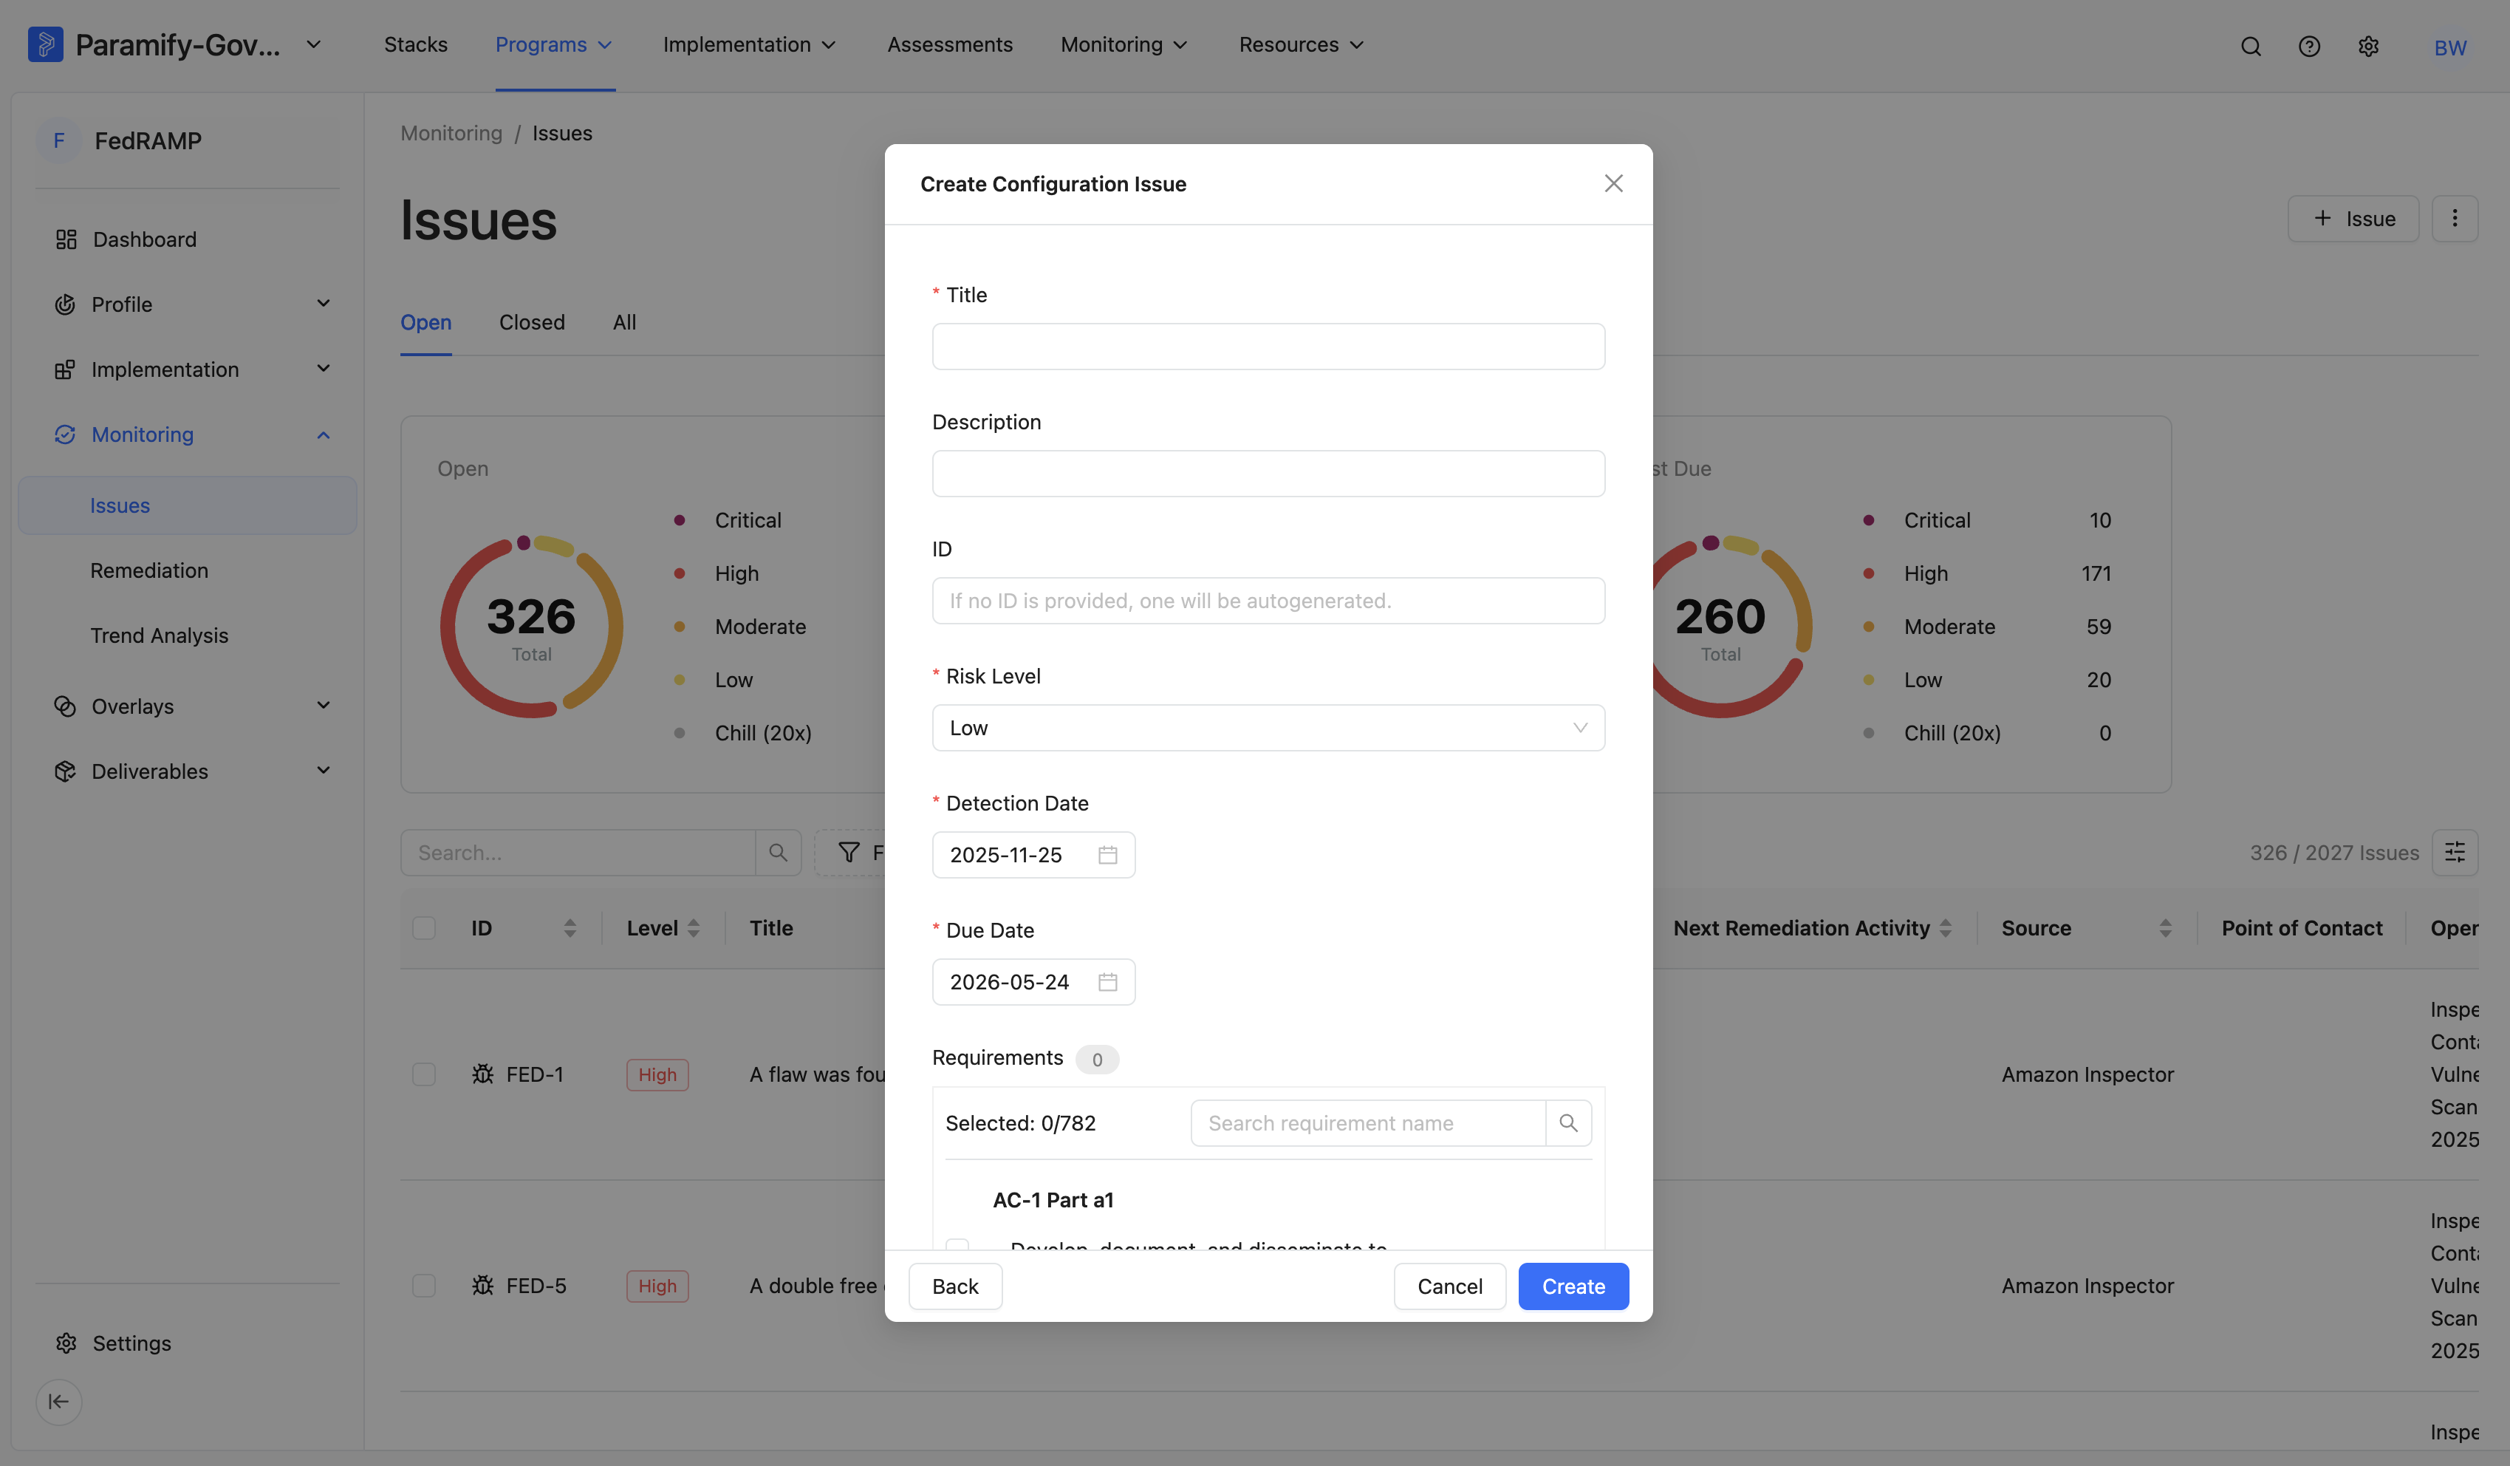This screenshot has height=1466, width=2510.
Task: Open the settings gear in top bar
Action: pyautogui.click(x=2369, y=46)
